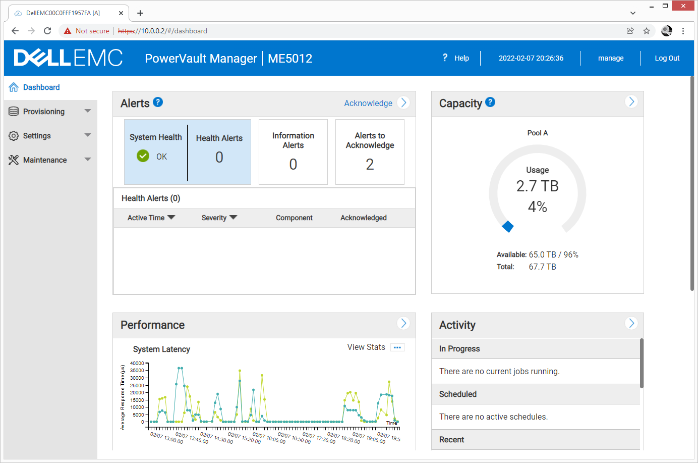Bookmark this page with star icon

[647, 31]
